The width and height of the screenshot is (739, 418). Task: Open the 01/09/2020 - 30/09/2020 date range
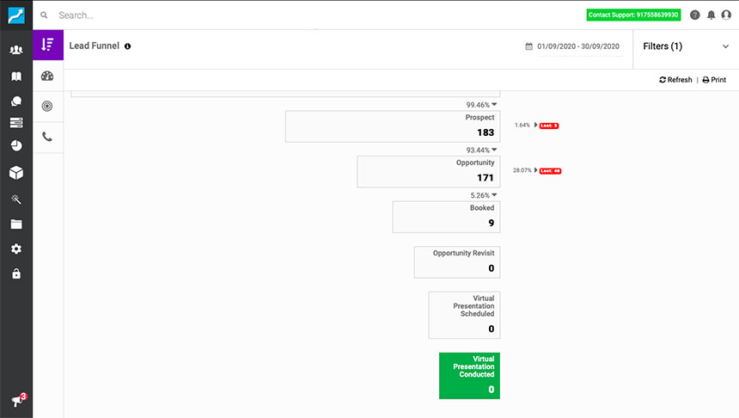pos(578,46)
